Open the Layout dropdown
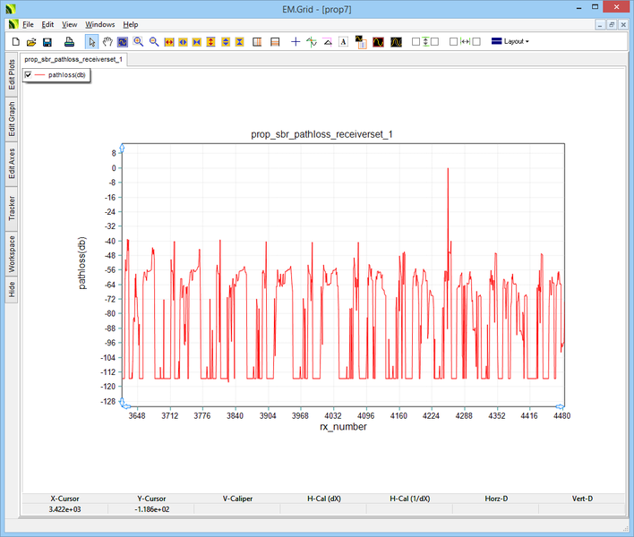The height and width of the screenshot is (537, 634). (x=510, y=41)
